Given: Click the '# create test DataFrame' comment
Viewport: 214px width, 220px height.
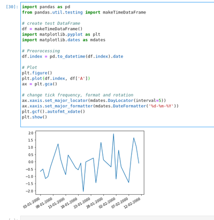Looking at the screenshot, I should [51, 24].
